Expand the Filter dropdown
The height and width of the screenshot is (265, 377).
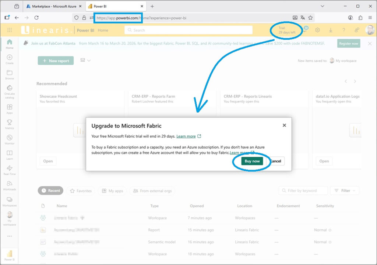coord(345,190)
